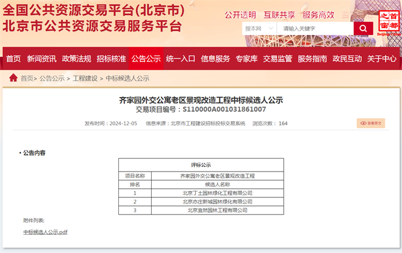Viewport: 402px width, 253px height.
Task: Open 政民互动 navigation item
Action: (x=347, y=59)
